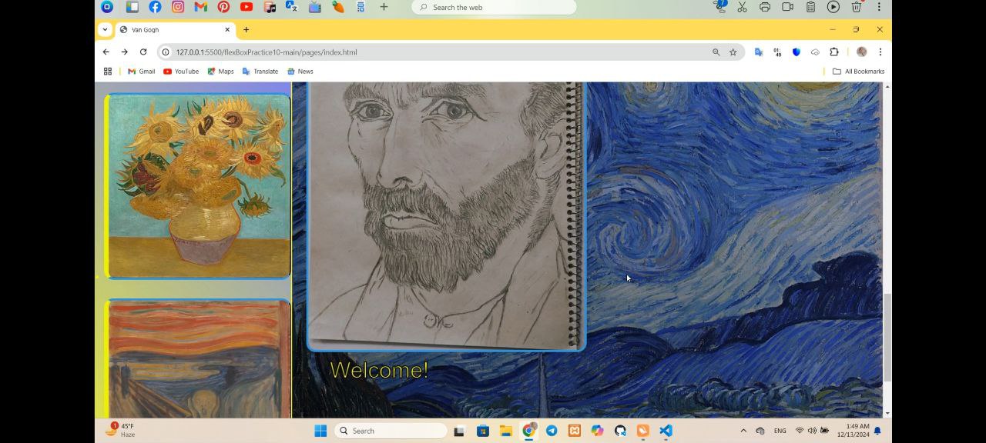The image size is (986, 443).
Task: Open Microsoft Store from the taskbar
Action: click(483, 431)
